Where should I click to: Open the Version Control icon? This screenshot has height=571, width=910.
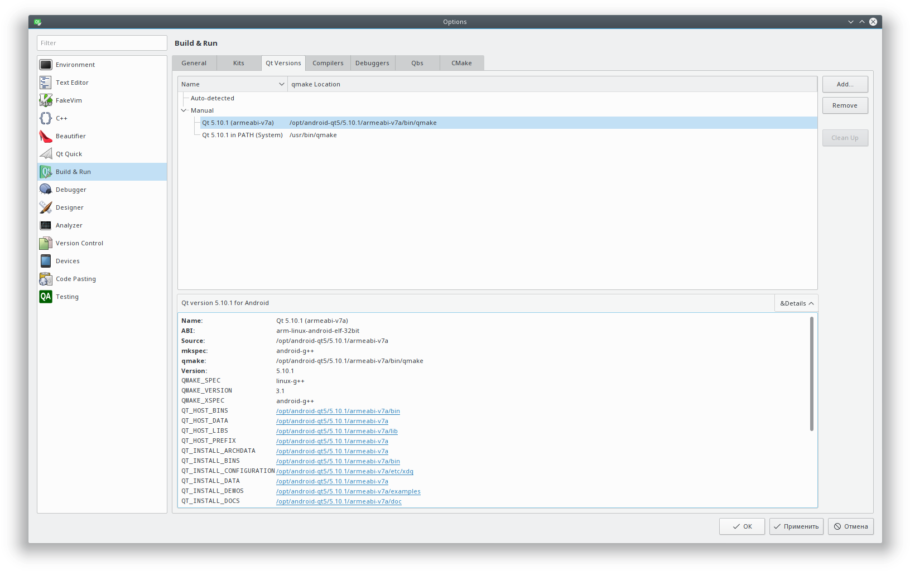point(46,243)
